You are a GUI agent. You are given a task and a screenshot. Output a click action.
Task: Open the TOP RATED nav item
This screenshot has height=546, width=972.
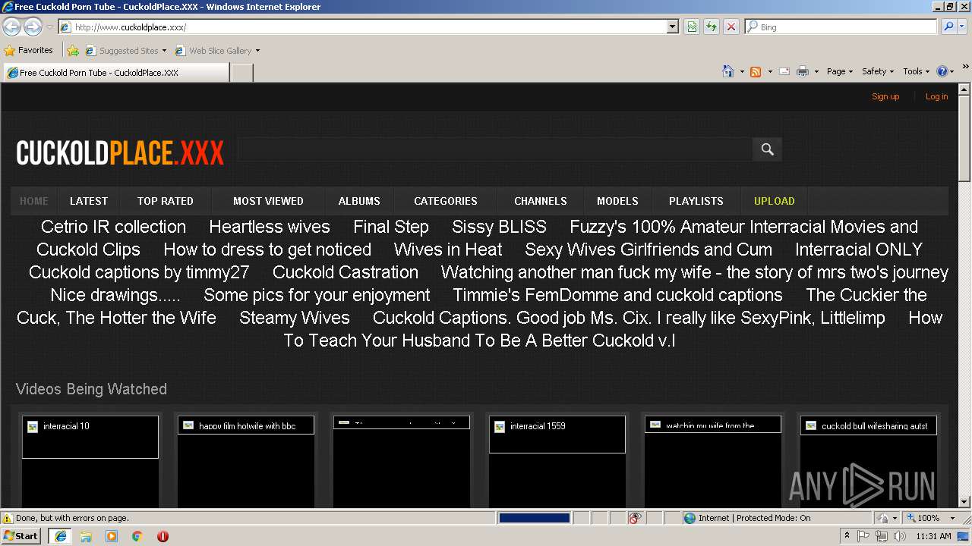click(166, 201)
